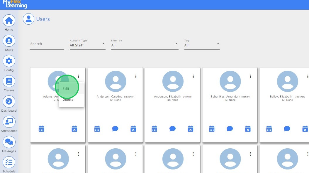Click the name 'Bailey, Elizabeth'

click(x=281, y=97)
